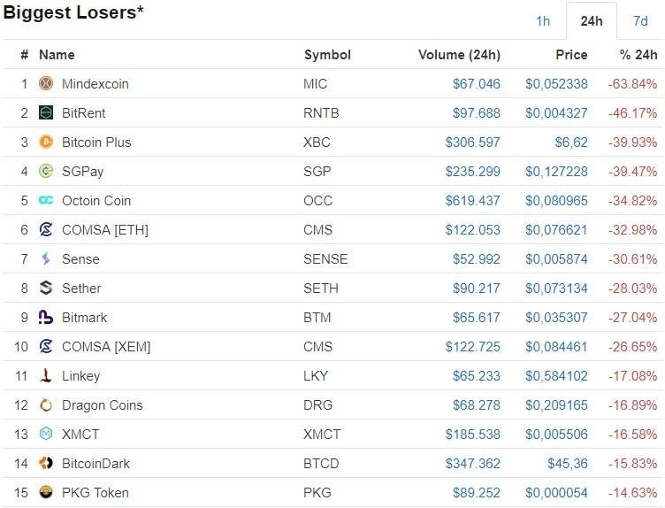The width and height of the screenshot is (665, 508).
Task: Click the Octoin Coin logo icon
Action: [x=46, y=201]
